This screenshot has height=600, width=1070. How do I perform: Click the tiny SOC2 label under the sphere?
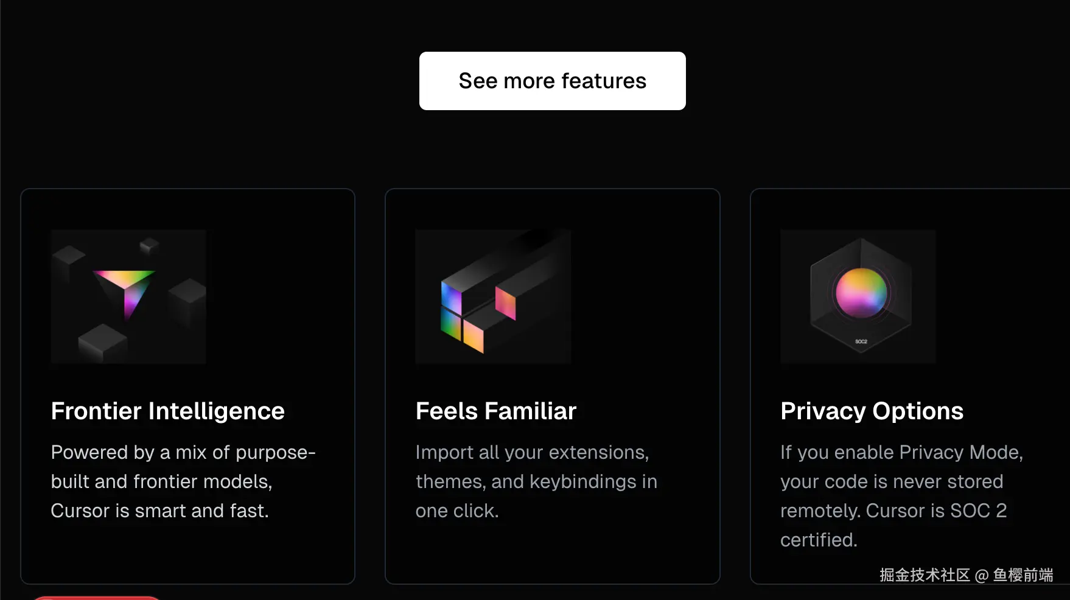pos(861,341)
